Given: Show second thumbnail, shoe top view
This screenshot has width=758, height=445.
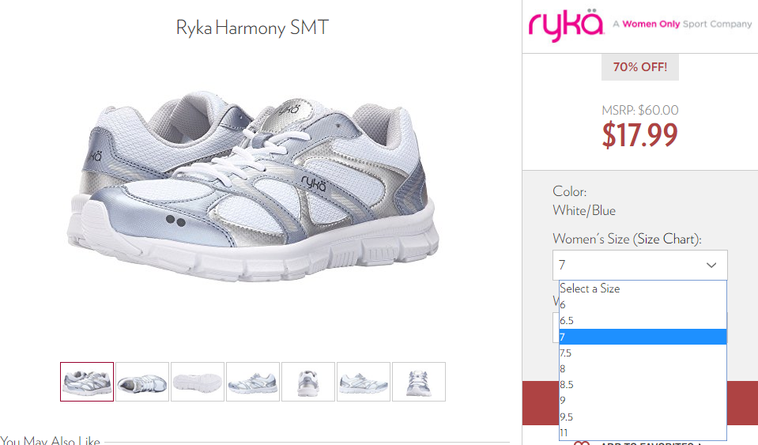Looking at the screenshot, I should click(142, 382).
